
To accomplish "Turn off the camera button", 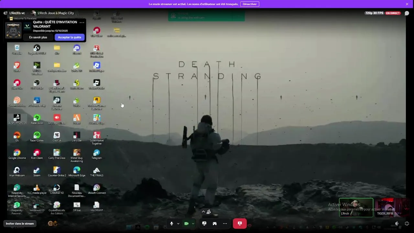I will point(186,224).
